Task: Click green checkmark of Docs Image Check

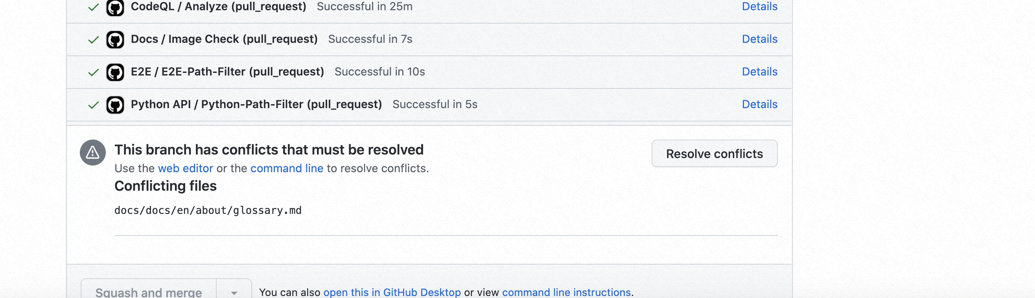Action: point(93,39)
